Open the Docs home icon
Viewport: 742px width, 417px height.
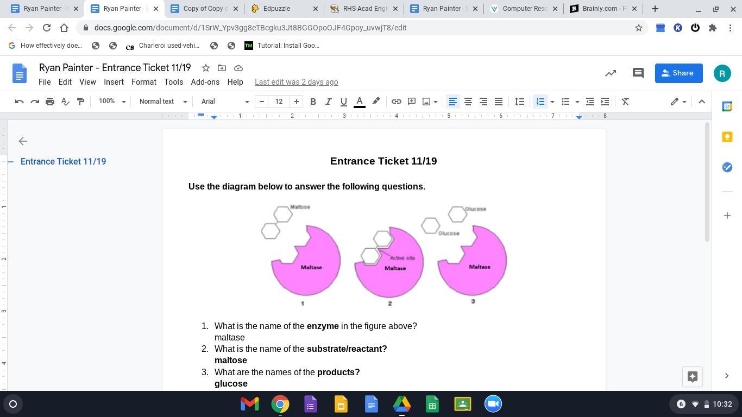click(x=20, y=73)
